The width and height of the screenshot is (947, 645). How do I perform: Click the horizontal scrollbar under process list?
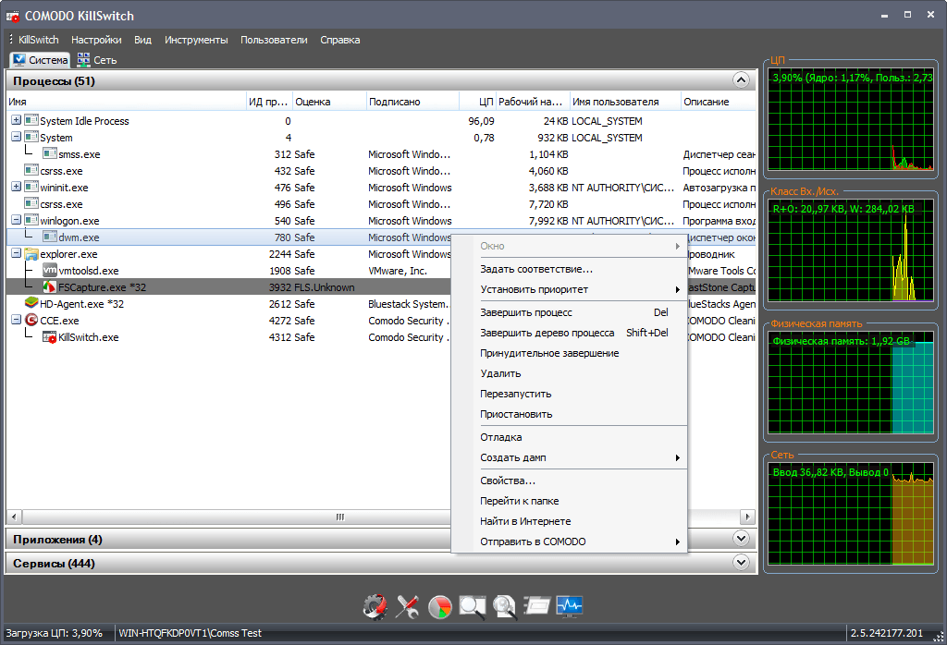pyautogui.click(x=340, y=517)
